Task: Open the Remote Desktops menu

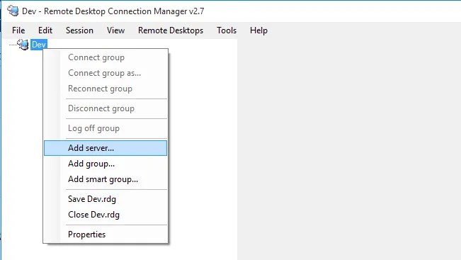Action: pos(171,30)
